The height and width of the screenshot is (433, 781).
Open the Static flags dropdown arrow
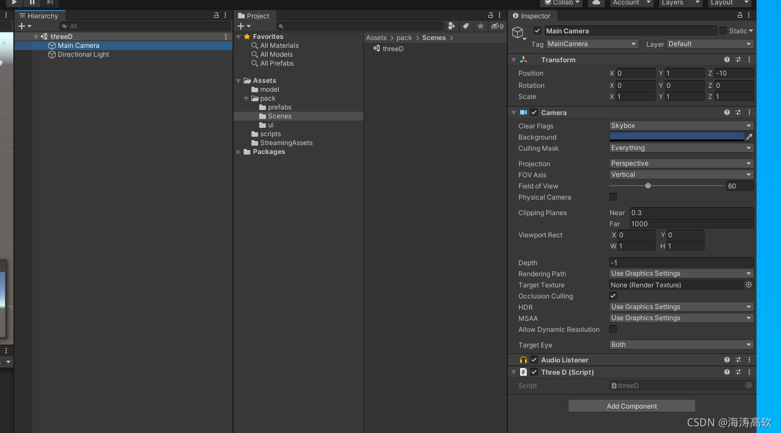(x=751, y=31)
